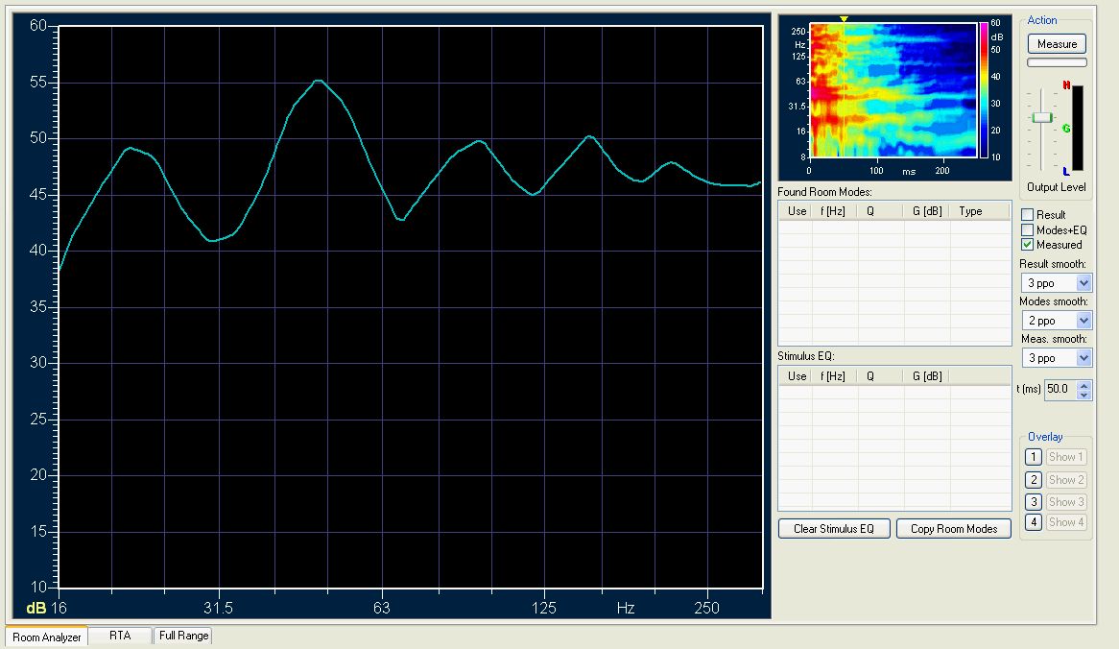Switch to the RTA tab

120,636
